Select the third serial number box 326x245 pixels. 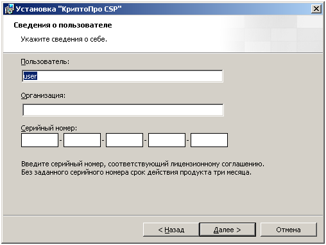(x=124, y=140)
